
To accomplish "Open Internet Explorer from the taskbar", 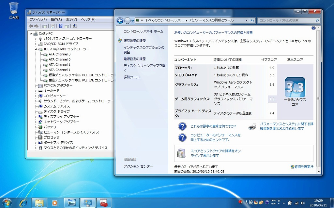I will click(23, 203).
